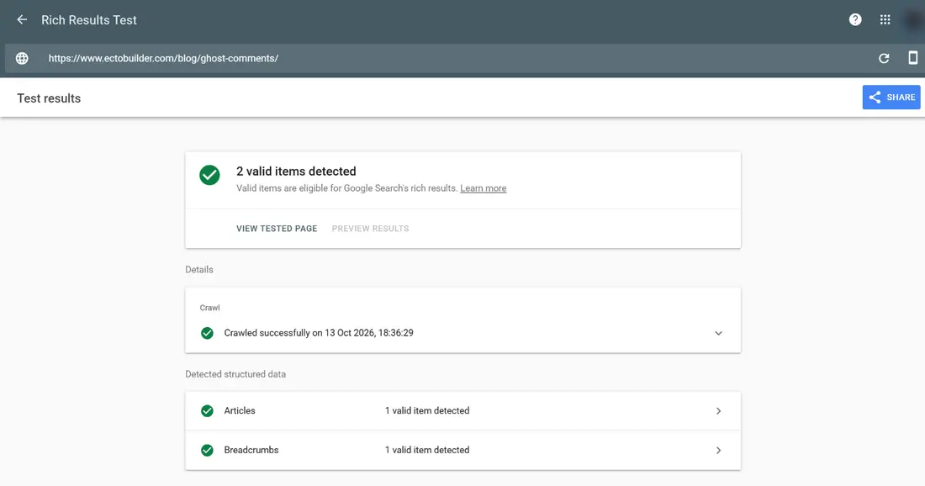
Task: Switch to smartphone user agent icon
Action: point(912,58)
